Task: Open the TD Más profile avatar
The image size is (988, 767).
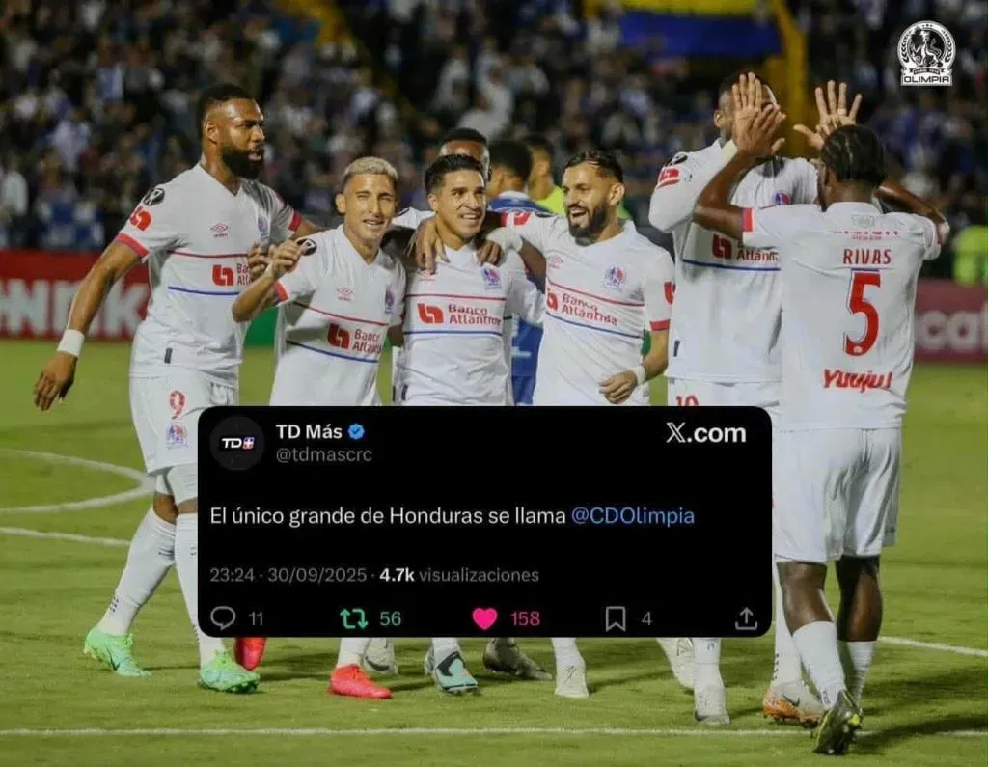Action: 237,443
